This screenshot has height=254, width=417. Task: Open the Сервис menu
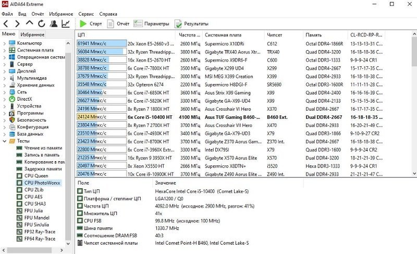click(86, 14)
